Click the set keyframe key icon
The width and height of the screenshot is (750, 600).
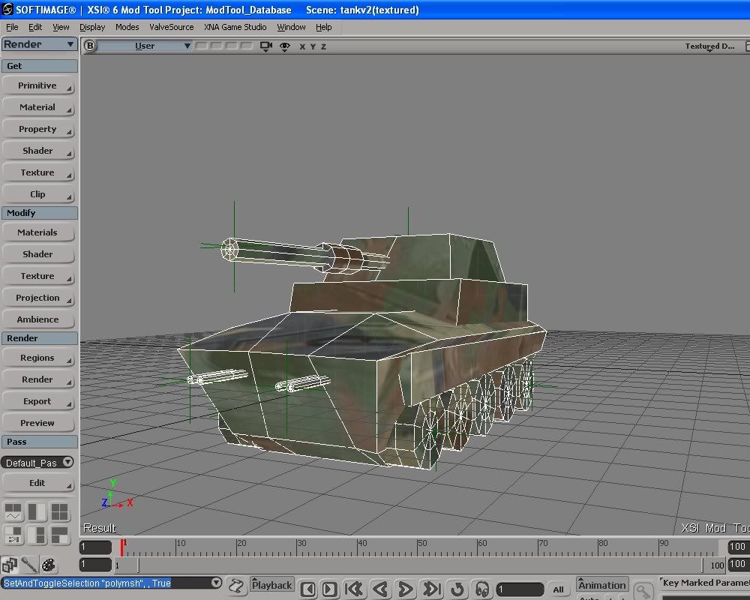tap(643, 590)
